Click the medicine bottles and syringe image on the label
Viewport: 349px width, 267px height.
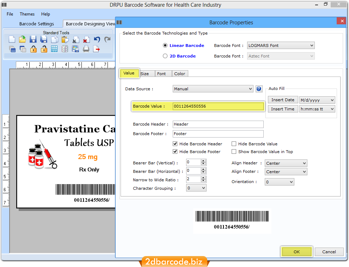[x=43, y=154]
